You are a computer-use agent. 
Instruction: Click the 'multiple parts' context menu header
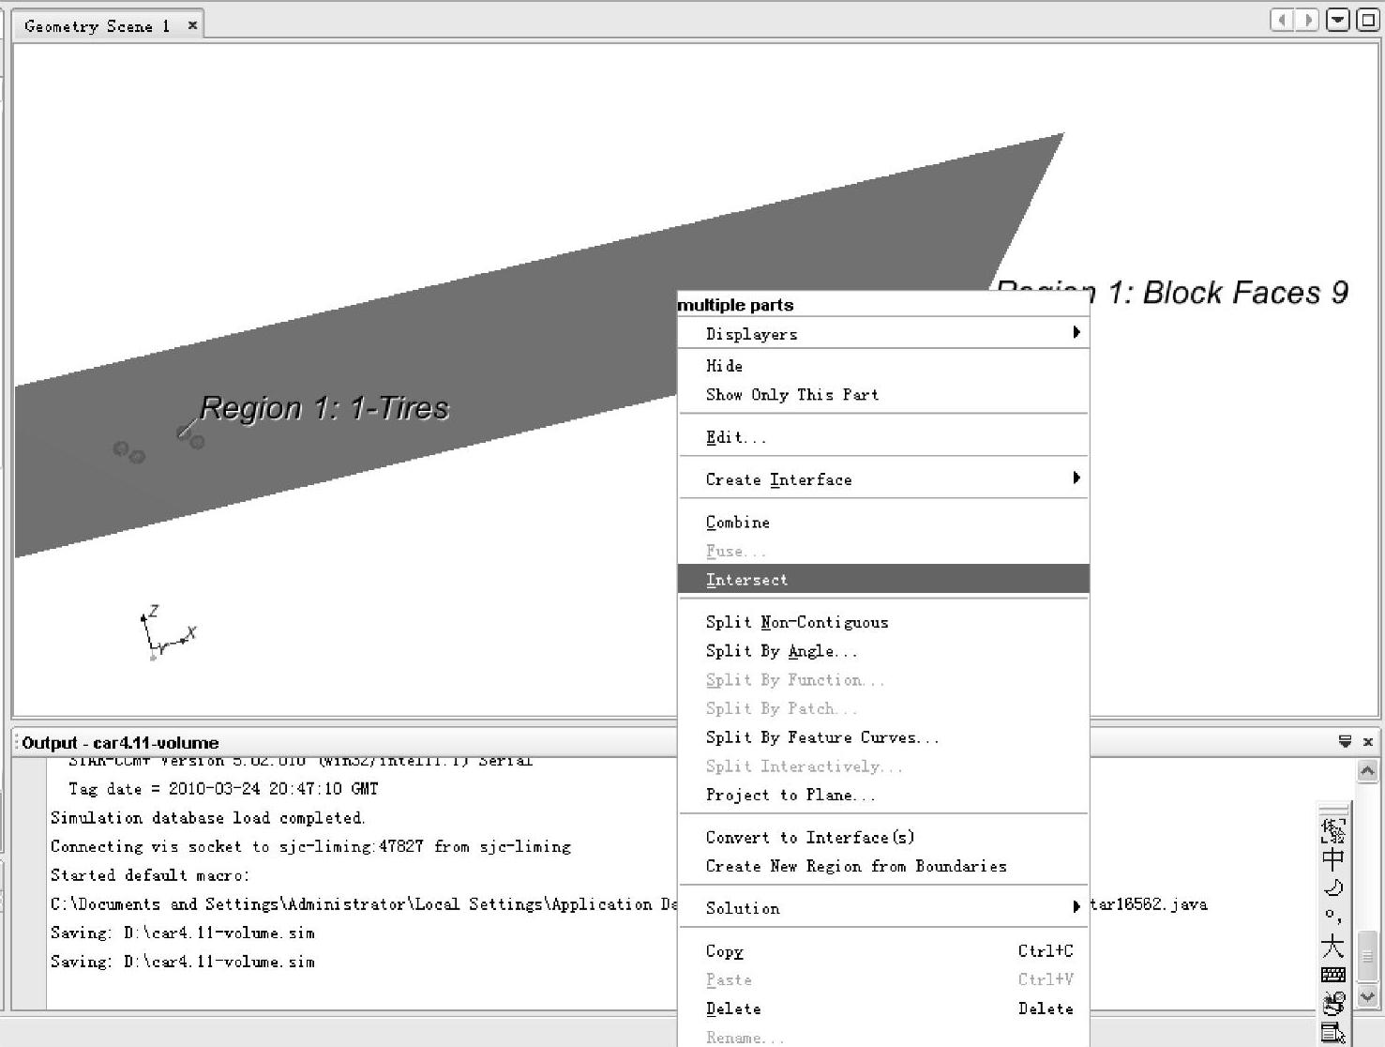[x=735, y=305]
